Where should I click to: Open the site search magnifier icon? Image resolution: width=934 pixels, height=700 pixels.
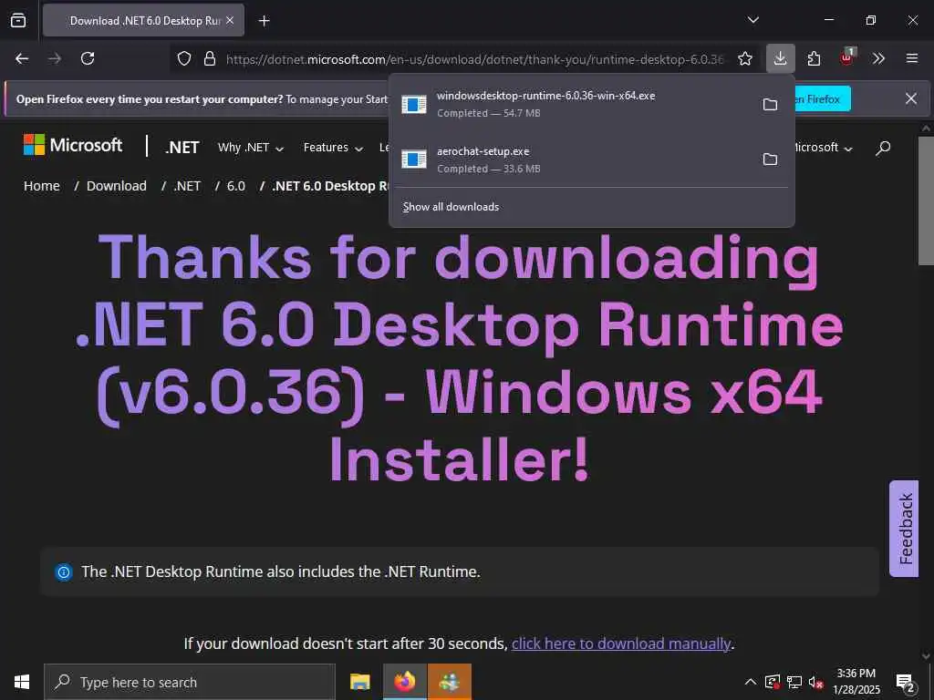(883, 148)
